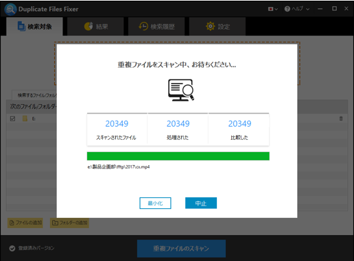Click the 20349 value above スキャンされたファイル
The image size is (354, 261).
click(117, 124)
